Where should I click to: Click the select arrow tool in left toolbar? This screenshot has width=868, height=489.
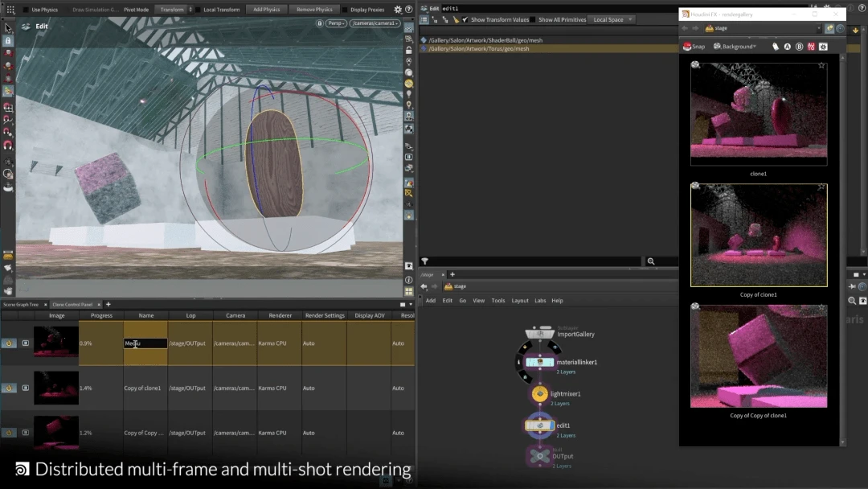click(x=8, y=28)
